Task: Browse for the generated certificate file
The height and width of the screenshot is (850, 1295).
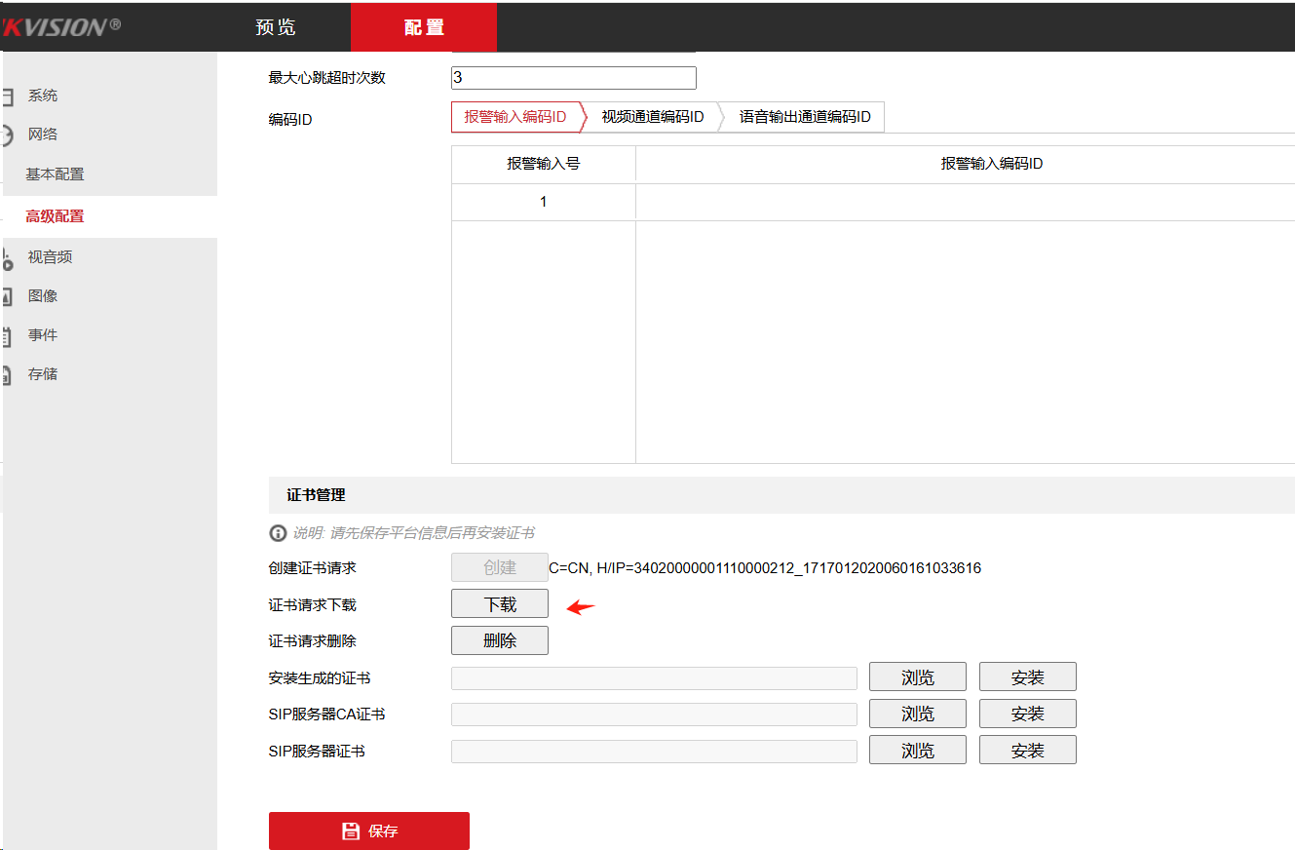Action: click(x=916, y=676)
